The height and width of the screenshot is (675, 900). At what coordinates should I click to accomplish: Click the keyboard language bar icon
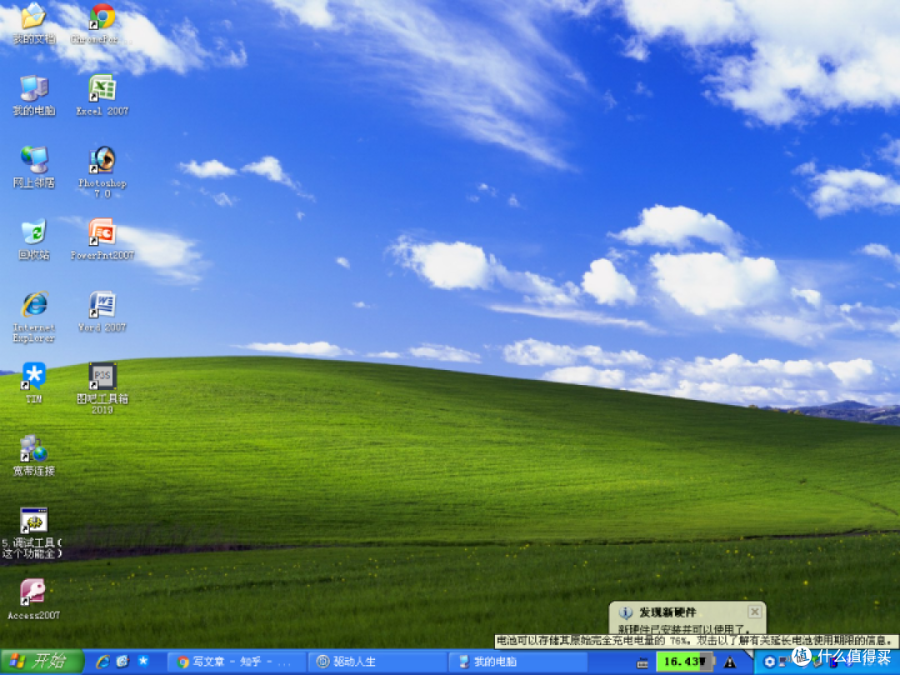[x=642, y=663]
